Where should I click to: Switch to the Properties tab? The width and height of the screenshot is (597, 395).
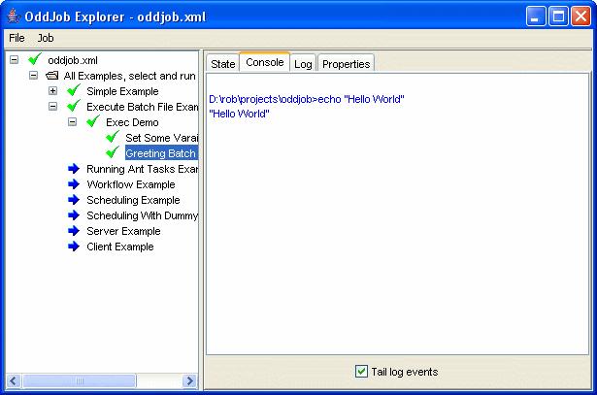tap(346, 63)
